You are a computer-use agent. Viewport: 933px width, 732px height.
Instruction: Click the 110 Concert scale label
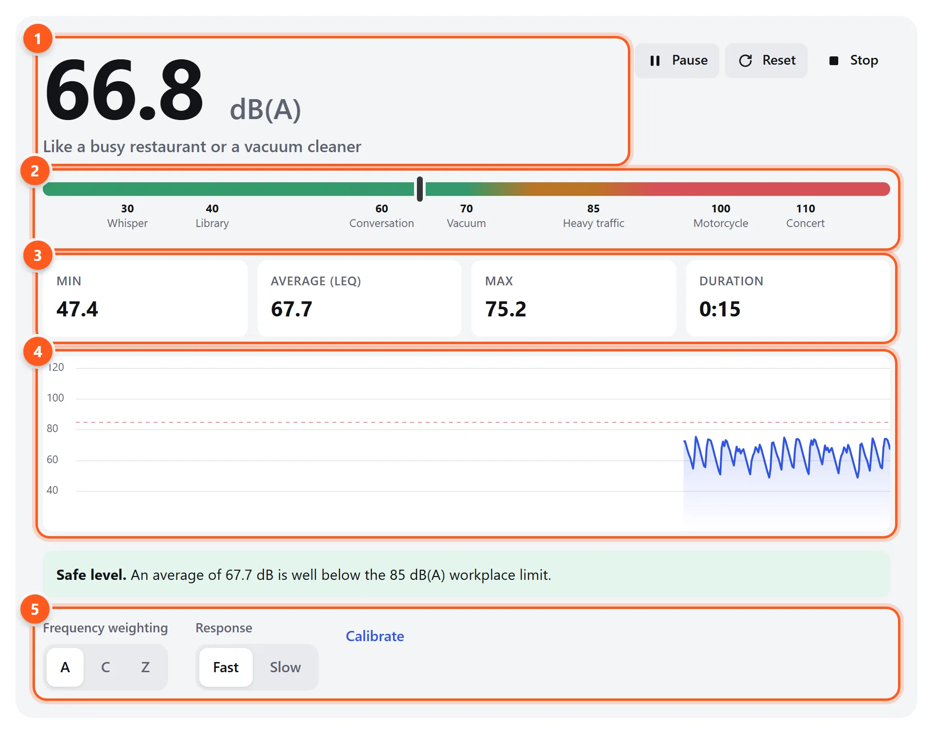(806, 216)
